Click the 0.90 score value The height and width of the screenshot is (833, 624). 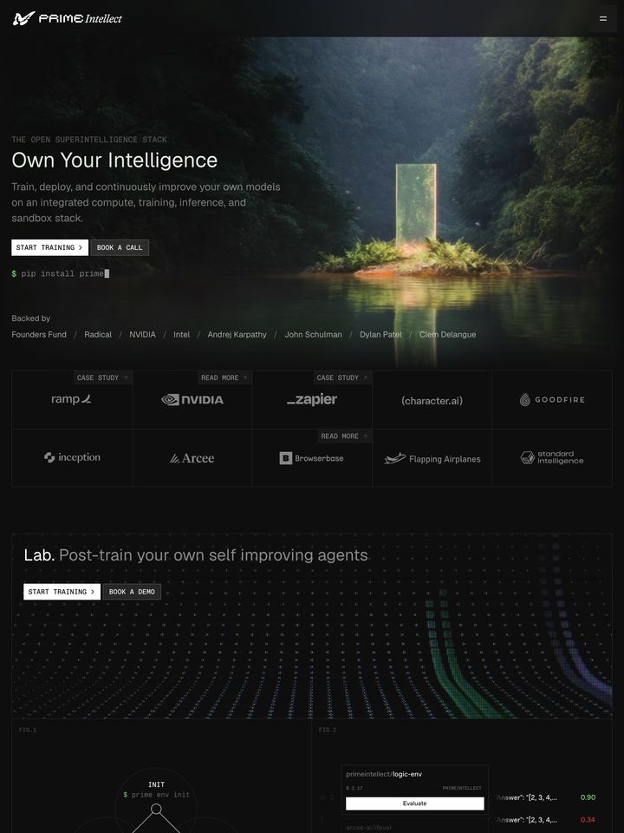point(588,797)
